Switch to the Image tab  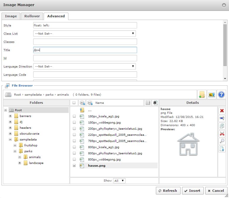click(x=11, y=16)
